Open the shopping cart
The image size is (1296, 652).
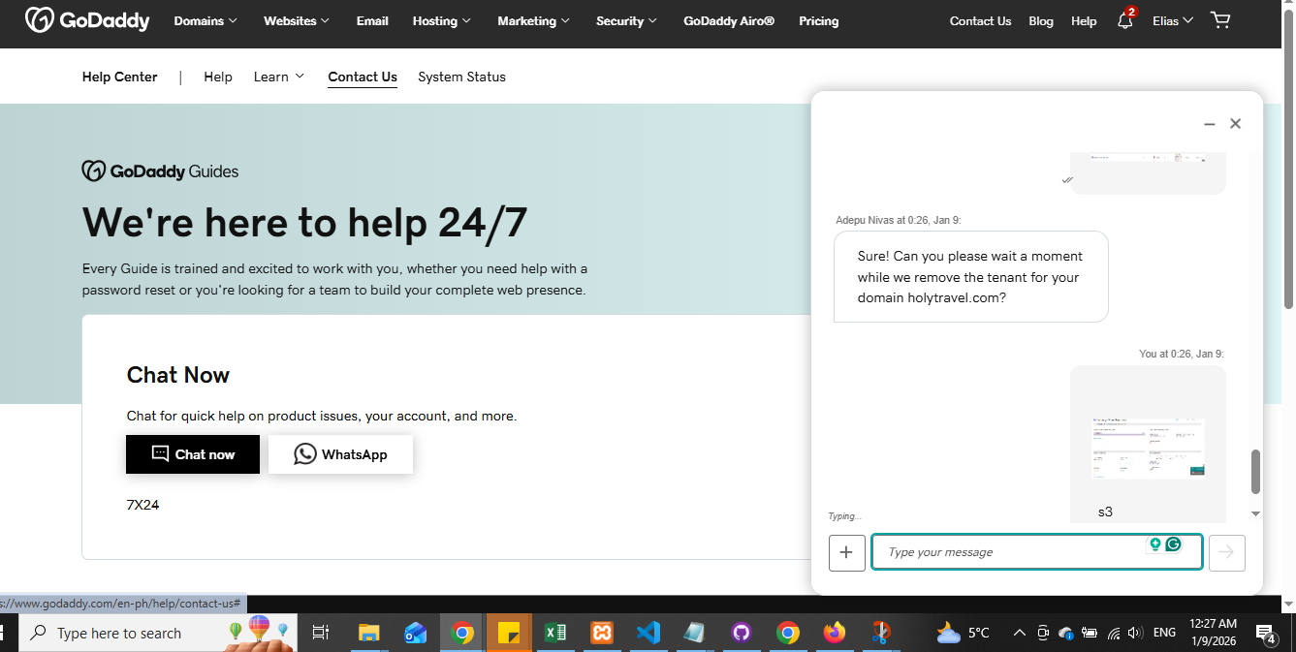(1220, 20)
